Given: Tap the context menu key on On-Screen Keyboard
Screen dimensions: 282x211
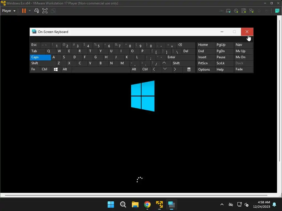Looking at the screenshot, I should 189,70.
